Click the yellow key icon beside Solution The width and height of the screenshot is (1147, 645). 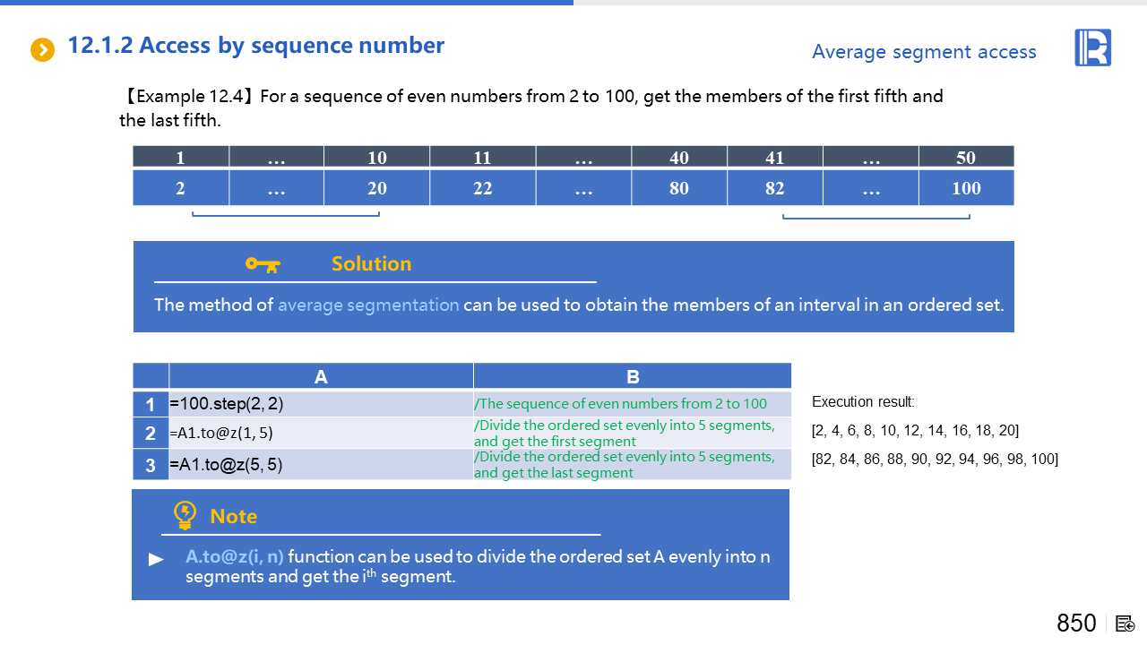pyautogui.click(x=263, y=264)
